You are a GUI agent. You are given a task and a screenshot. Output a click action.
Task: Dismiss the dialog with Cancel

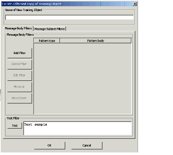click(87, 145)
